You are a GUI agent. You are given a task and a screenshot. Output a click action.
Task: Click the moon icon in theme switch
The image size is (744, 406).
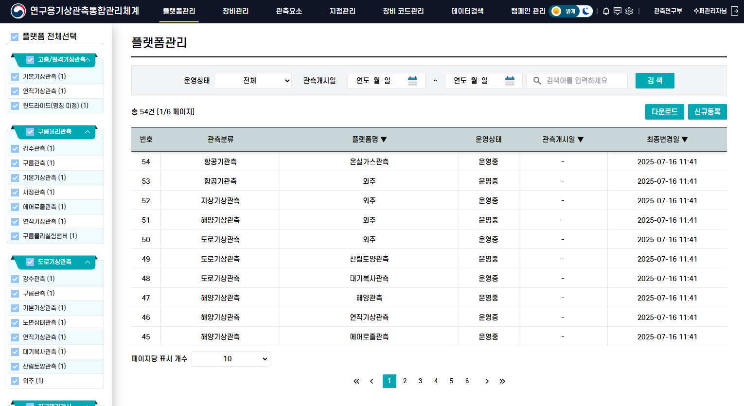click(586, 11)
